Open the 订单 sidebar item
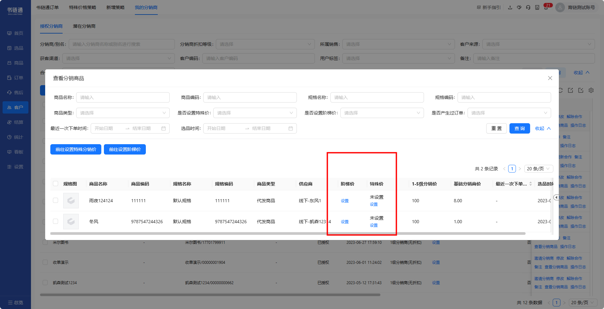The width and height of the screenshot is (604, 309). tap(15, 78)
